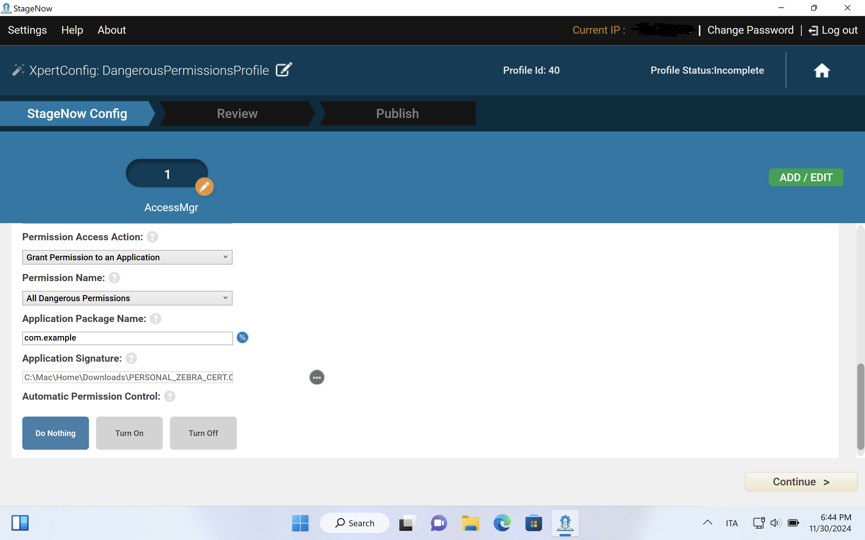Click the Log out icon
Viewport: 865px width, 540px height.
tap(813, 31)
